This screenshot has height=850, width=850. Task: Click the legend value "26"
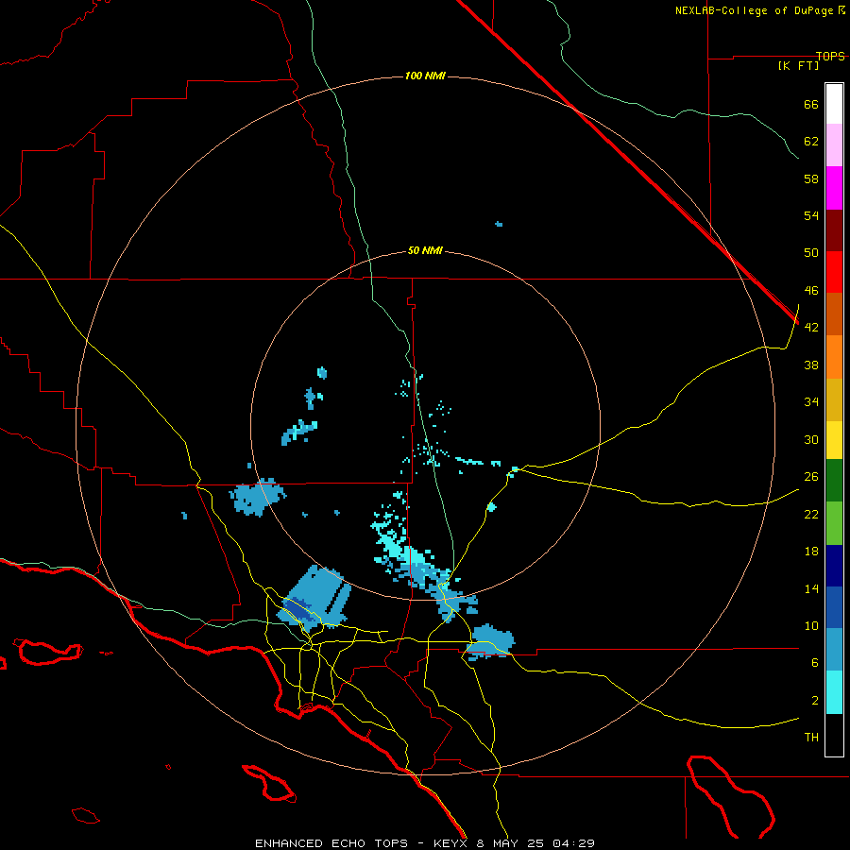click(811, 477)
